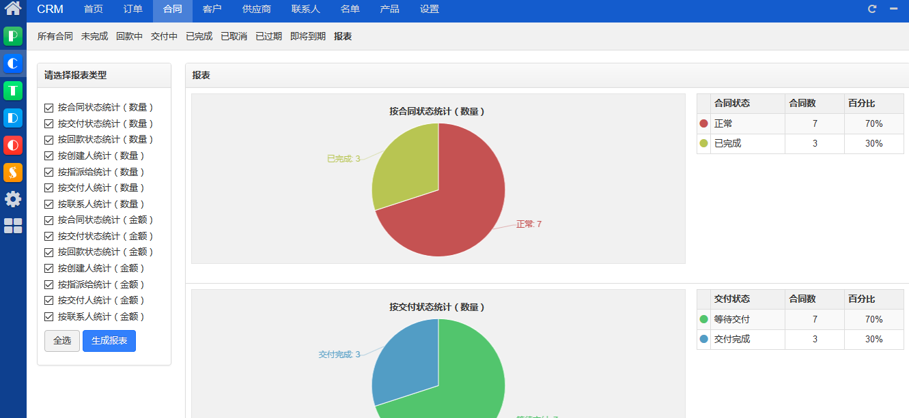Filter contracts by 已取消
This screenshot has width=909, height=418.
(x=234, y=36)
